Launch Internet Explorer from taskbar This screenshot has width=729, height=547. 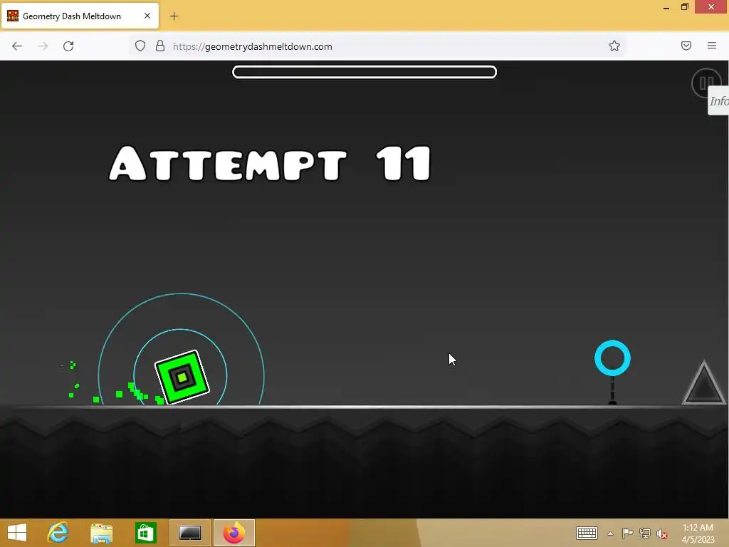pyautogui.click(x=58, y=533)
